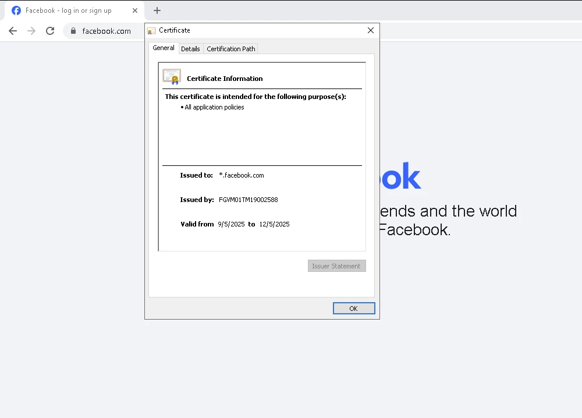This screenshot has height=418, width=582.
Task: Click the browser back arrow
Action: [x=13, y=31]
